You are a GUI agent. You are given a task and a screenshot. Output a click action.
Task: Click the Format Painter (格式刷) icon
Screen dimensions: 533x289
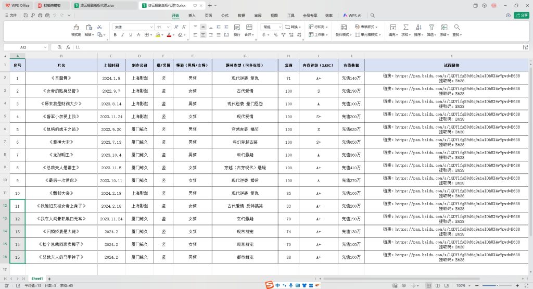coord(76,28)
